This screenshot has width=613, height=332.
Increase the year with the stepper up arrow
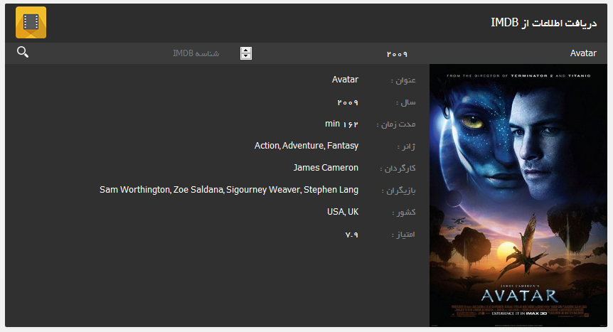pos(246,50)
